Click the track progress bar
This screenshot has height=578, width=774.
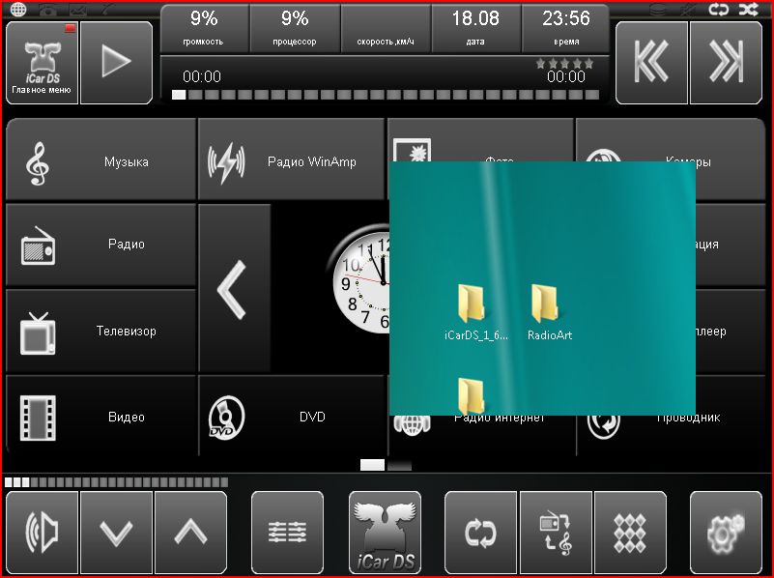click(x=385, y=96)
